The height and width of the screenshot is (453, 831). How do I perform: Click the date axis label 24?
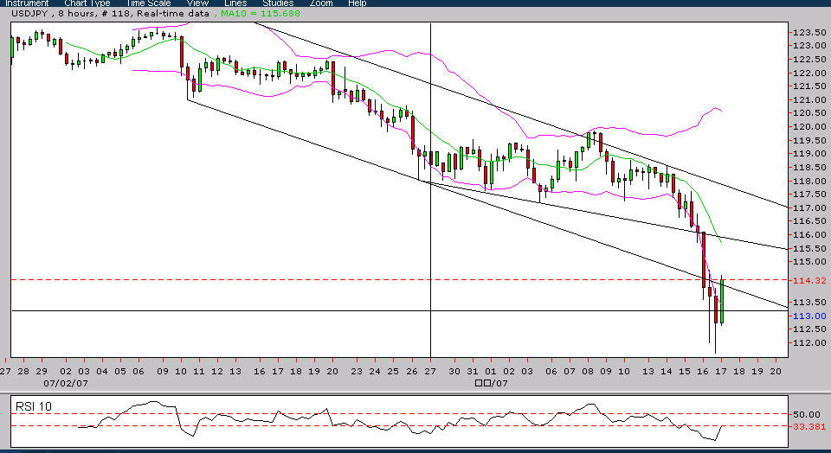tap(375, 372)
